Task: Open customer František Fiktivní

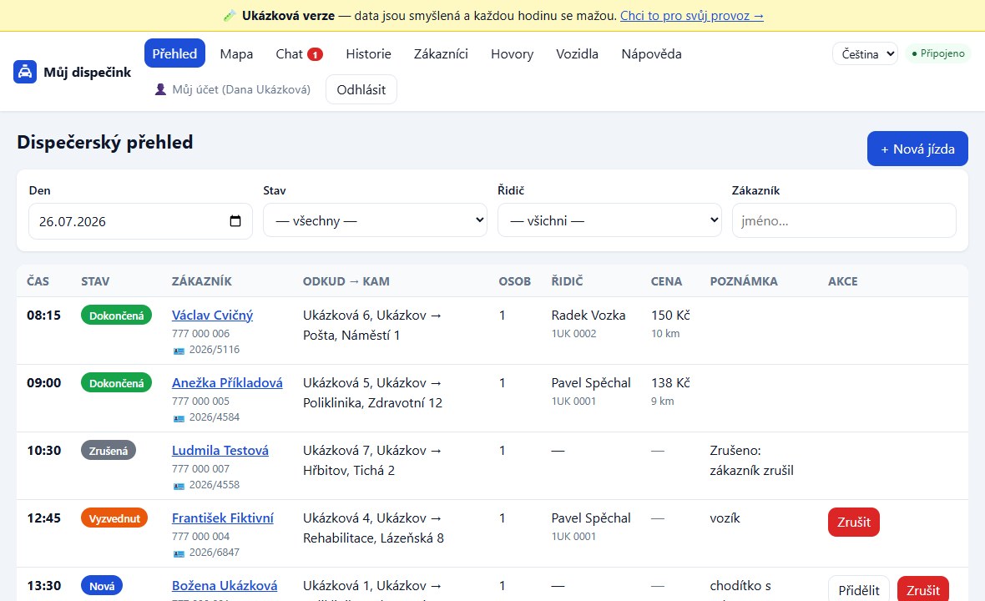Action: click(223, 518)
